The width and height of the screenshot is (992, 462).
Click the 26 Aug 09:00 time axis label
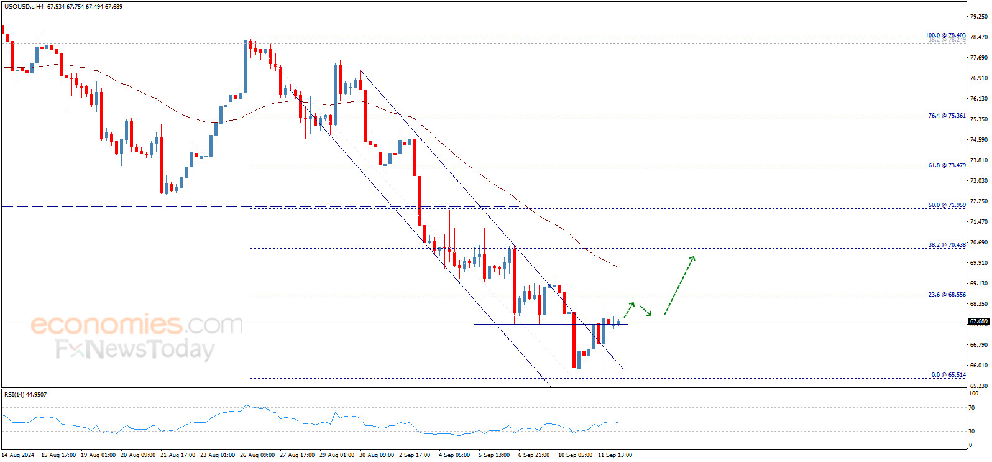coord(258,455)
